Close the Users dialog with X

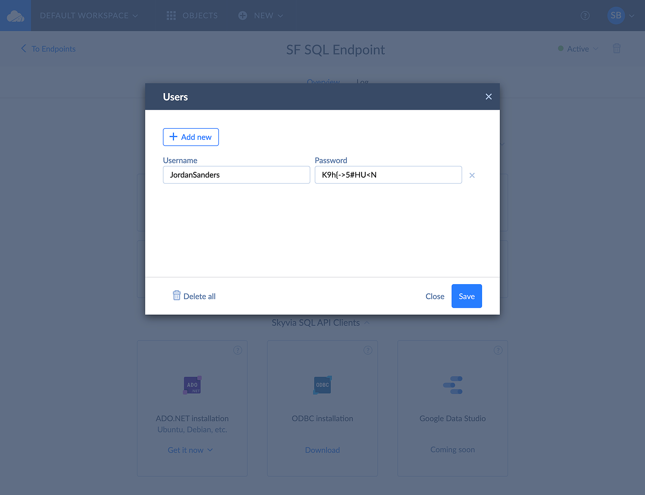pyautogui.click(x=488, y=97)
